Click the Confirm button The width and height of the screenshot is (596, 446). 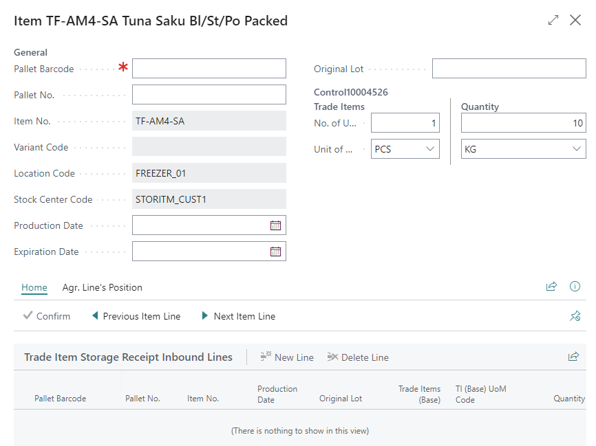click(x=47, y=316)
